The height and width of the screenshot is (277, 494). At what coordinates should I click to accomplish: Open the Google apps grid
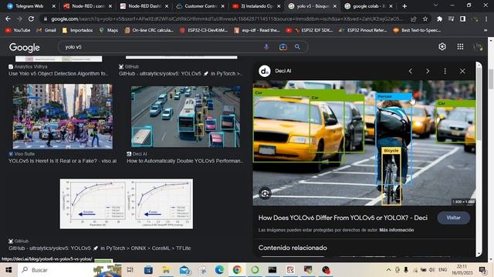pos(460,47)
